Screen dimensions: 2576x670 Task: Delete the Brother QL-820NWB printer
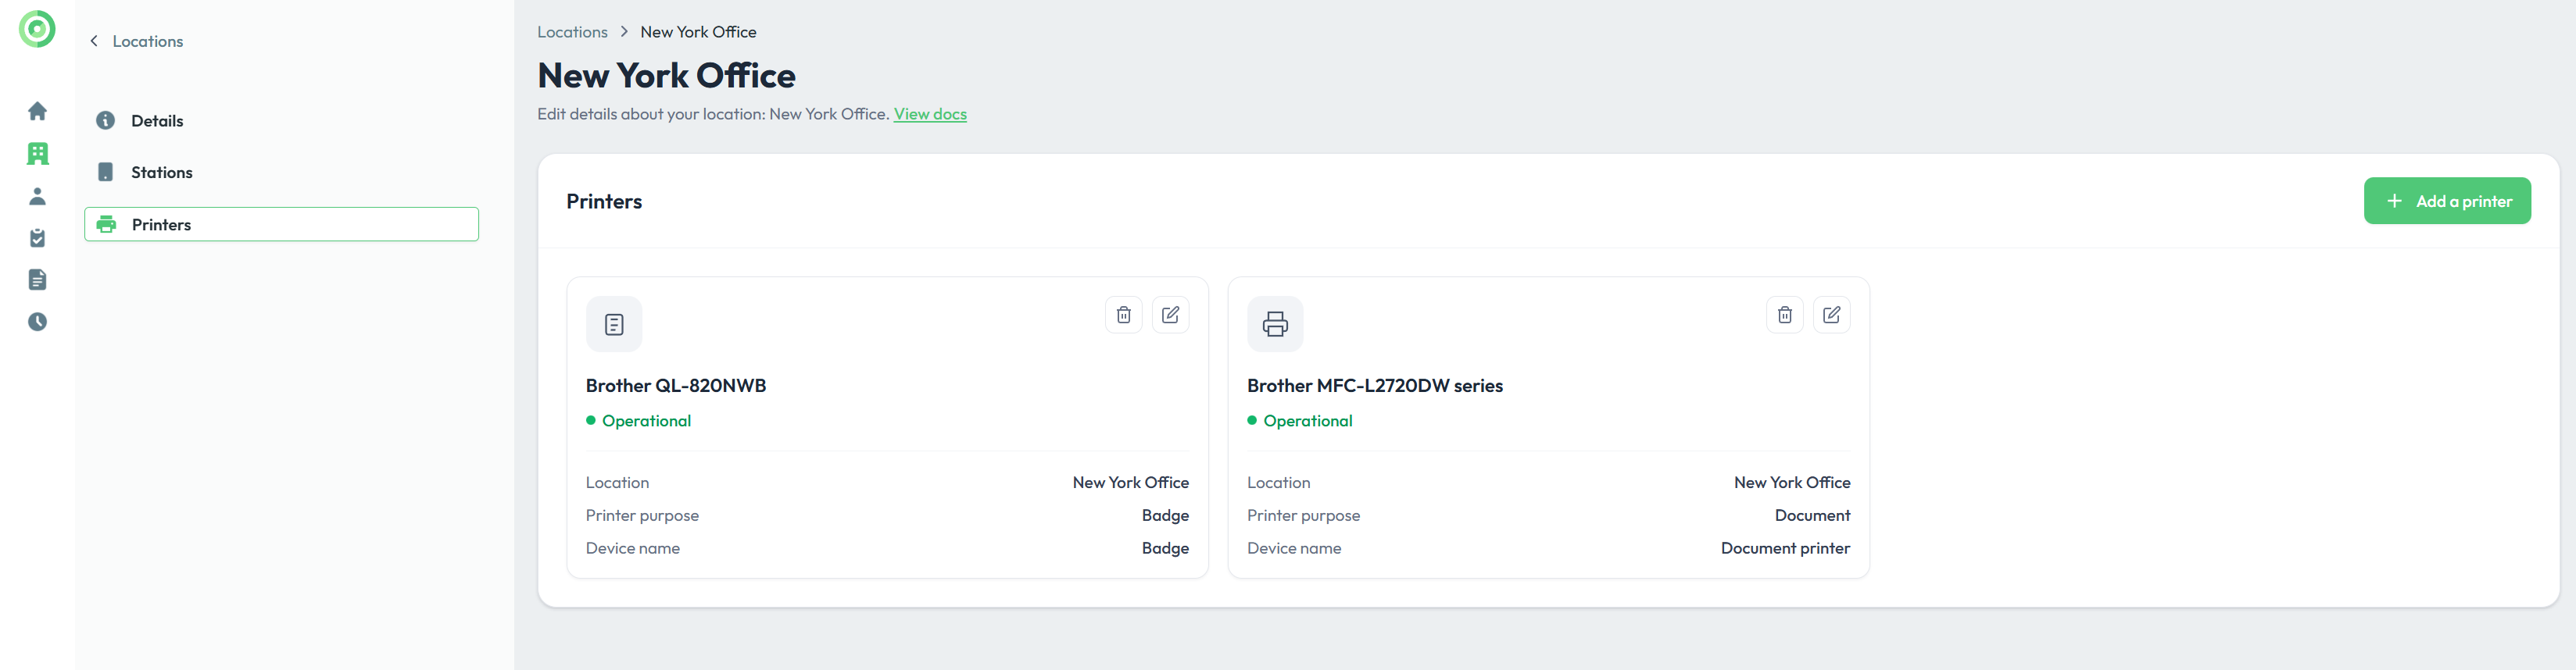point(1123,315)
